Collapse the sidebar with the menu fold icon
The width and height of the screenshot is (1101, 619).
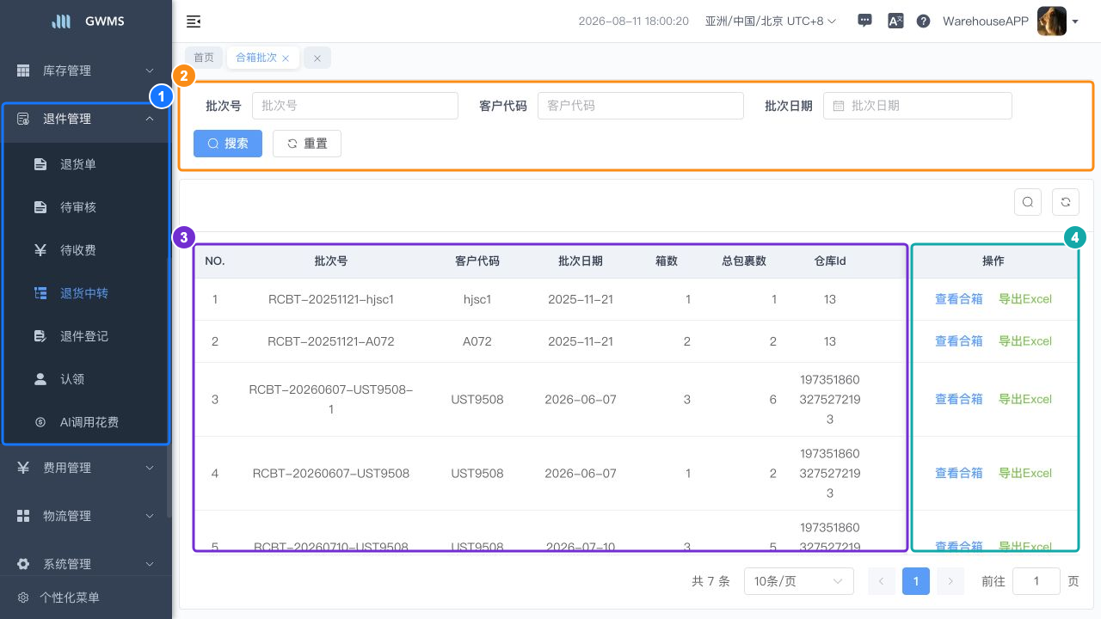click(194, 21)
